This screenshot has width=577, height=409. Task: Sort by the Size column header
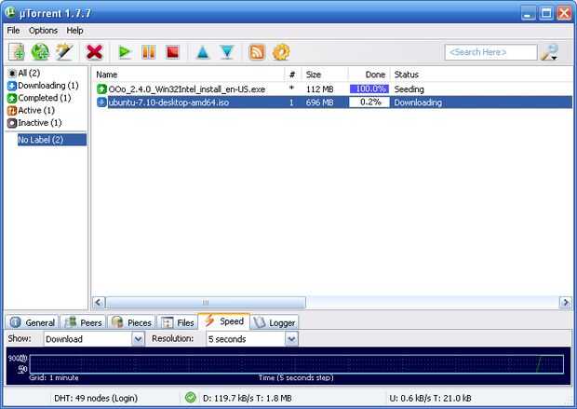tap(325, 75)
